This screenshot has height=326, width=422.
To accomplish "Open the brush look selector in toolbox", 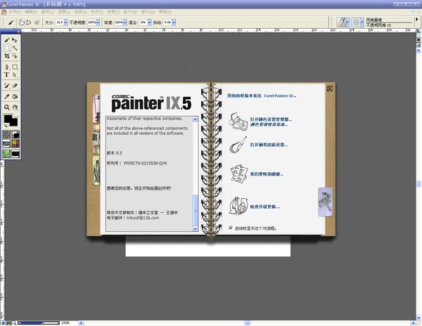I will coord(15,153).
